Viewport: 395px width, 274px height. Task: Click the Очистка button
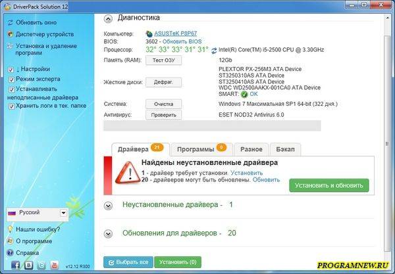[x=163, y=104]
